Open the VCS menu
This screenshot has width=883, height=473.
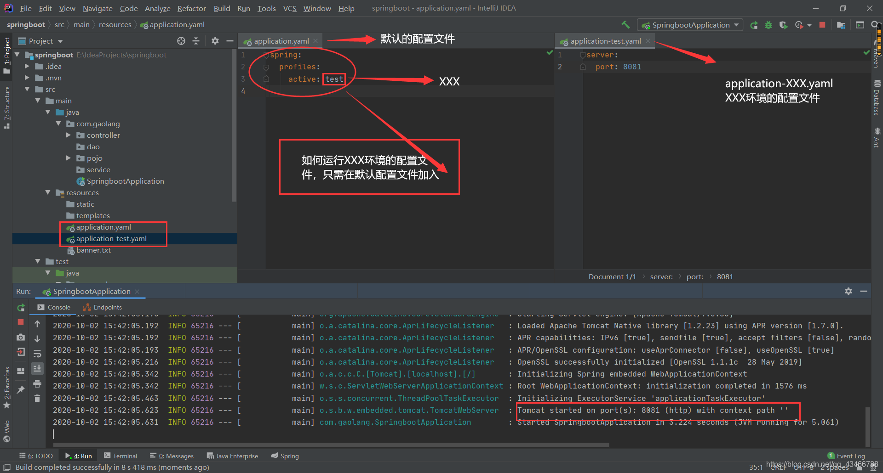pyautogui.click(x=290, y=8)
